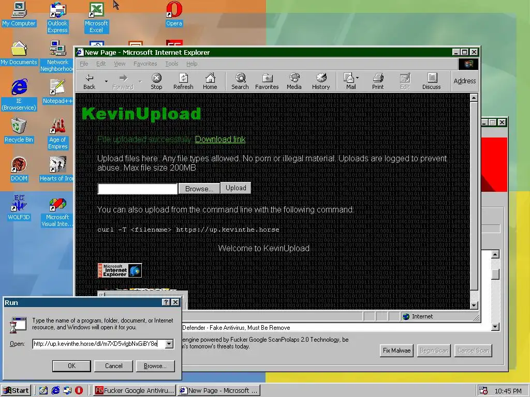Open the Search toolbar button
530x397 pixels.
point(240,81)
